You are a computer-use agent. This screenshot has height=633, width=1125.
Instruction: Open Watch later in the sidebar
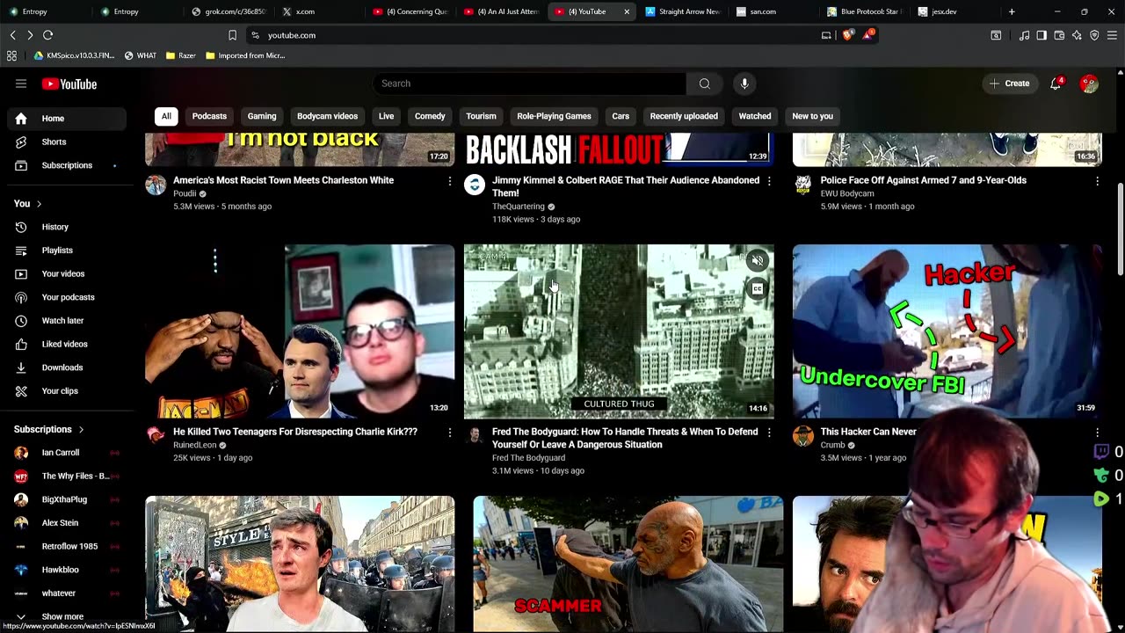point(69,321)
